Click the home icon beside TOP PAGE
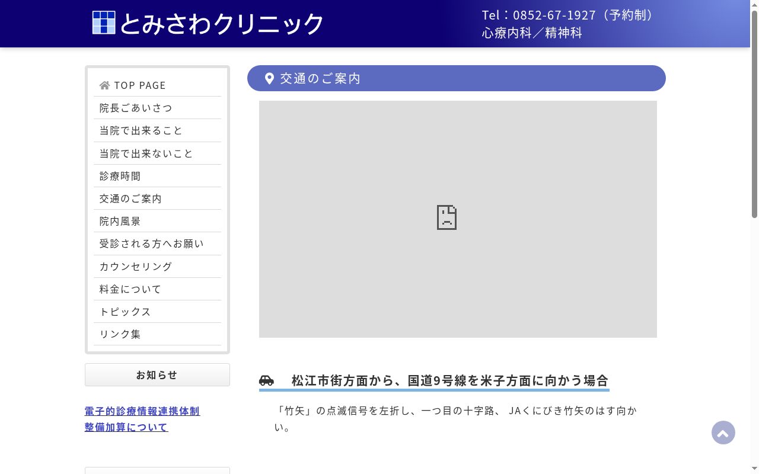The height and width of the screenshot is (474, 759). 105,85
